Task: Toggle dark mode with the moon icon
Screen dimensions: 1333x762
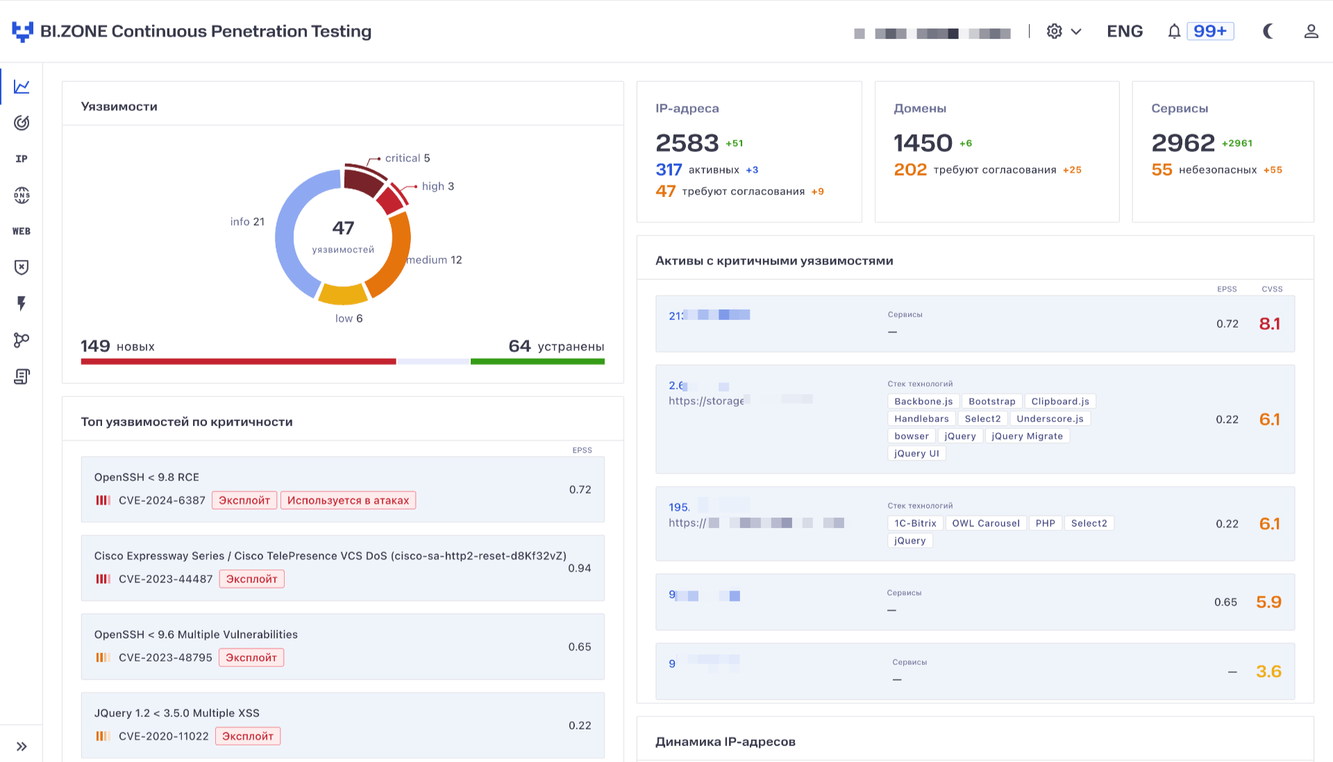Action: [x=1268, y=31]
